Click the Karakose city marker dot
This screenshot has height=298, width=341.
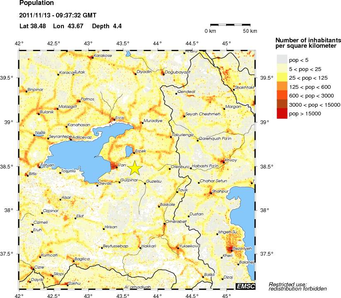(92, 58)
